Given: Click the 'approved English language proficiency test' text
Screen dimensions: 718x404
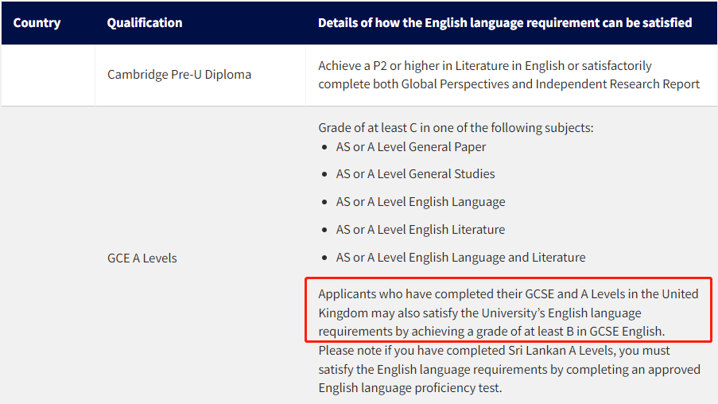Looking at the screenshot, I should tap(509, 379).
